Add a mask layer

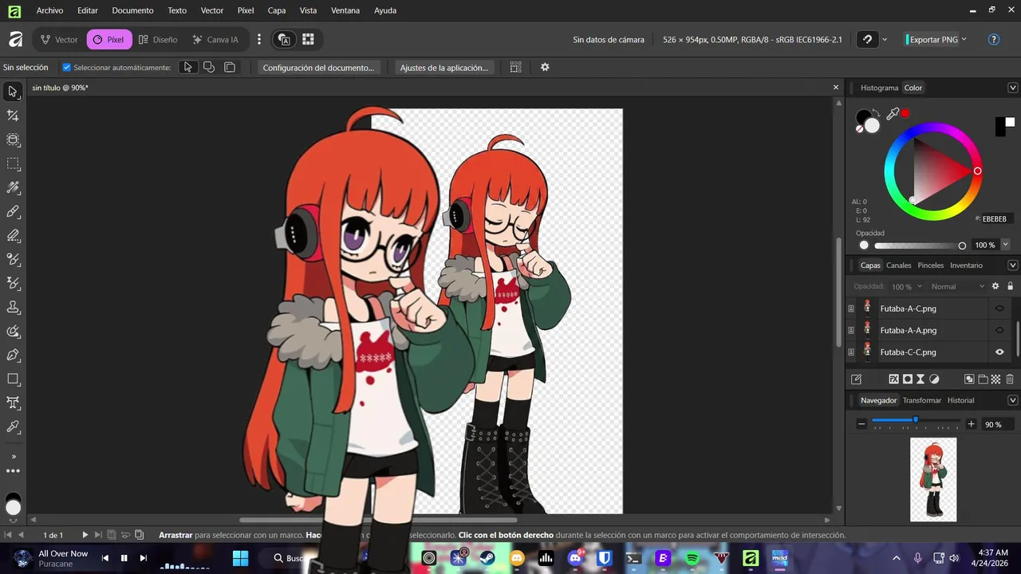[x=908, y=379]
